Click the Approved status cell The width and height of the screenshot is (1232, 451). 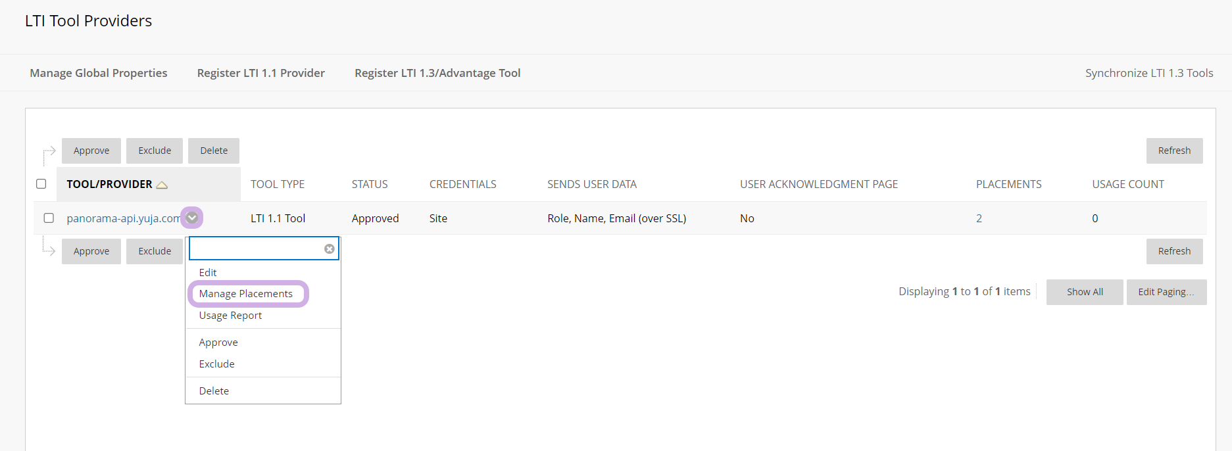coord(375,218)
